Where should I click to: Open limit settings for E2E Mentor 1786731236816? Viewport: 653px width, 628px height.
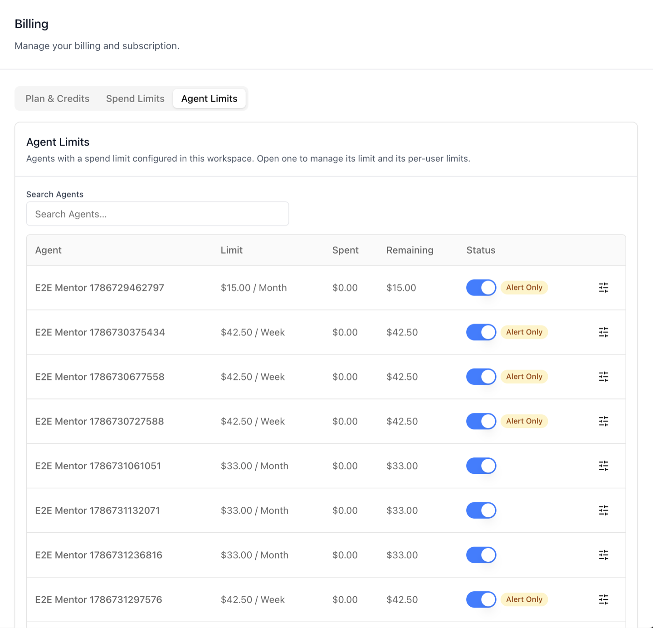coord(603,555)
